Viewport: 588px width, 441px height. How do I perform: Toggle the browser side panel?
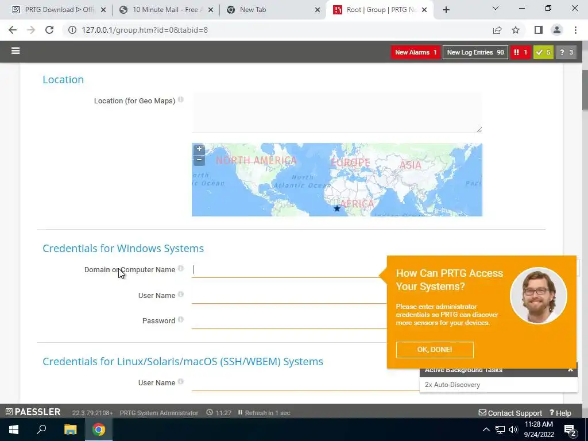[539, 30]
